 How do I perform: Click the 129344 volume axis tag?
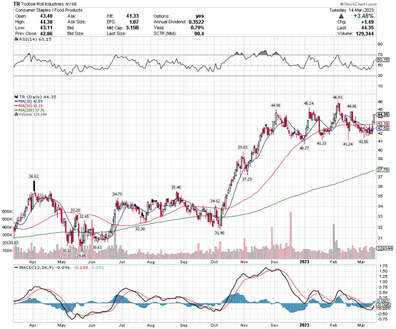pos(384,248)
